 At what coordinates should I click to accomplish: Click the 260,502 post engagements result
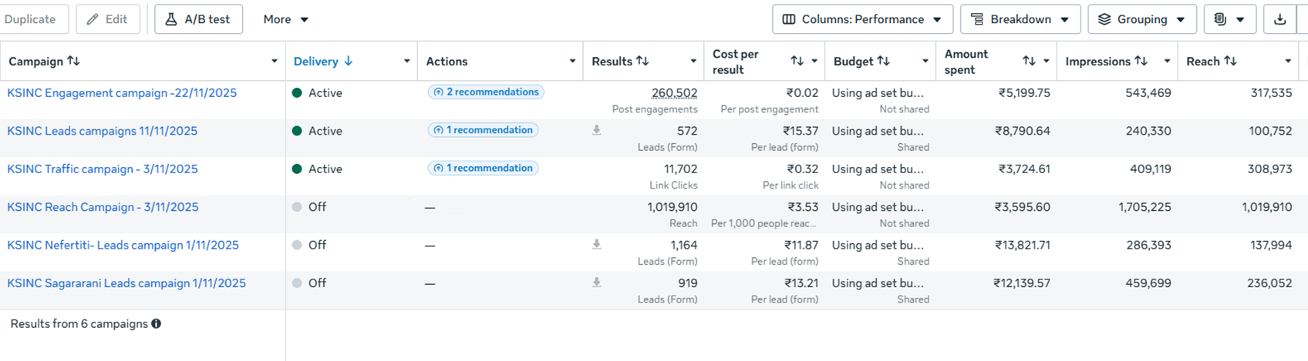674,93
